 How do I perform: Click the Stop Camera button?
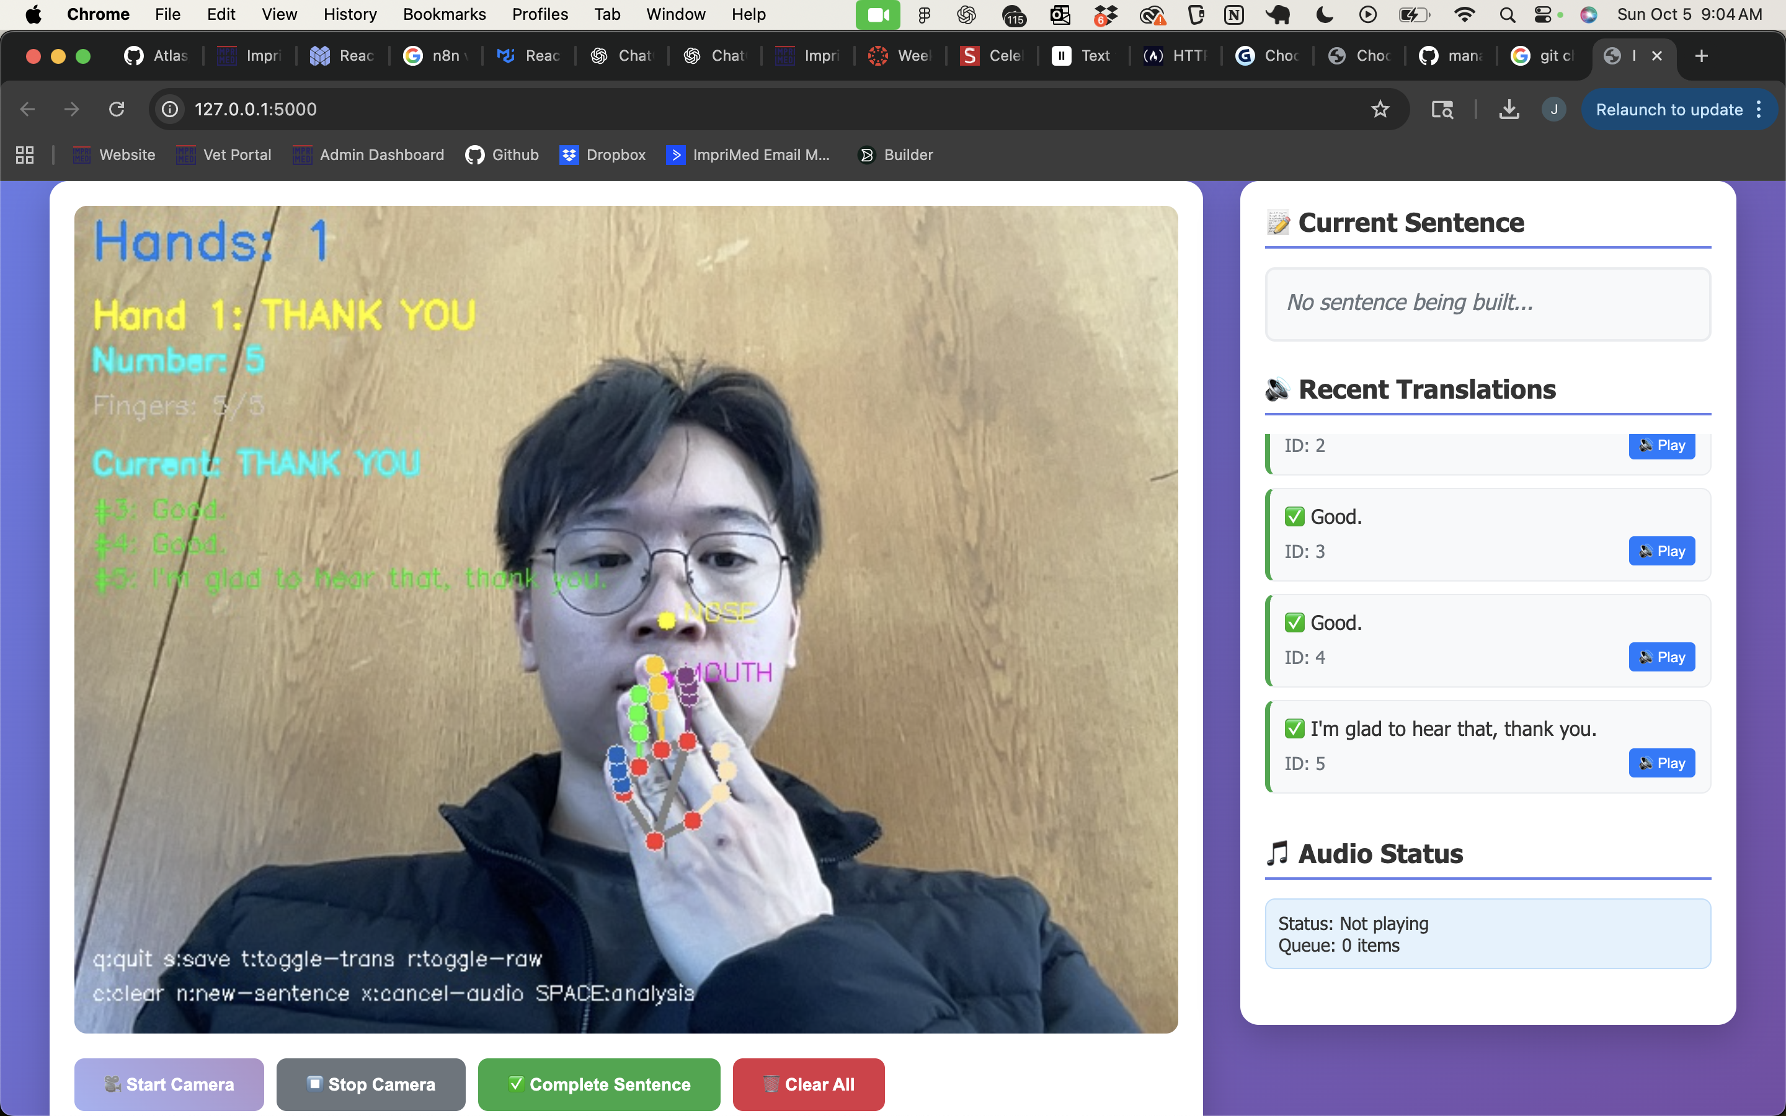click(370, 1084)
